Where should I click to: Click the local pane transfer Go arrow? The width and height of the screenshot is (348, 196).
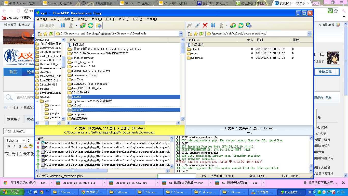coord(71,26)
